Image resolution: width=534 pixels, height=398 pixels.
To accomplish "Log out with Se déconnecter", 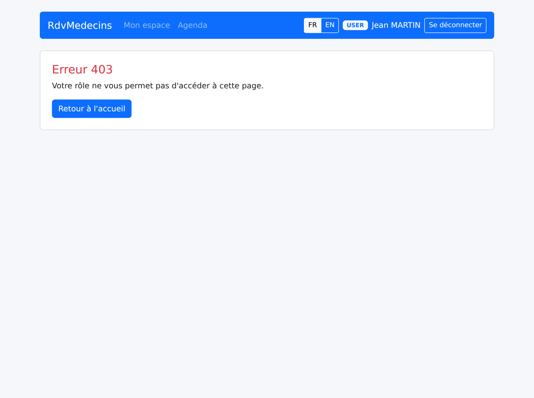I will click(455, 25).
